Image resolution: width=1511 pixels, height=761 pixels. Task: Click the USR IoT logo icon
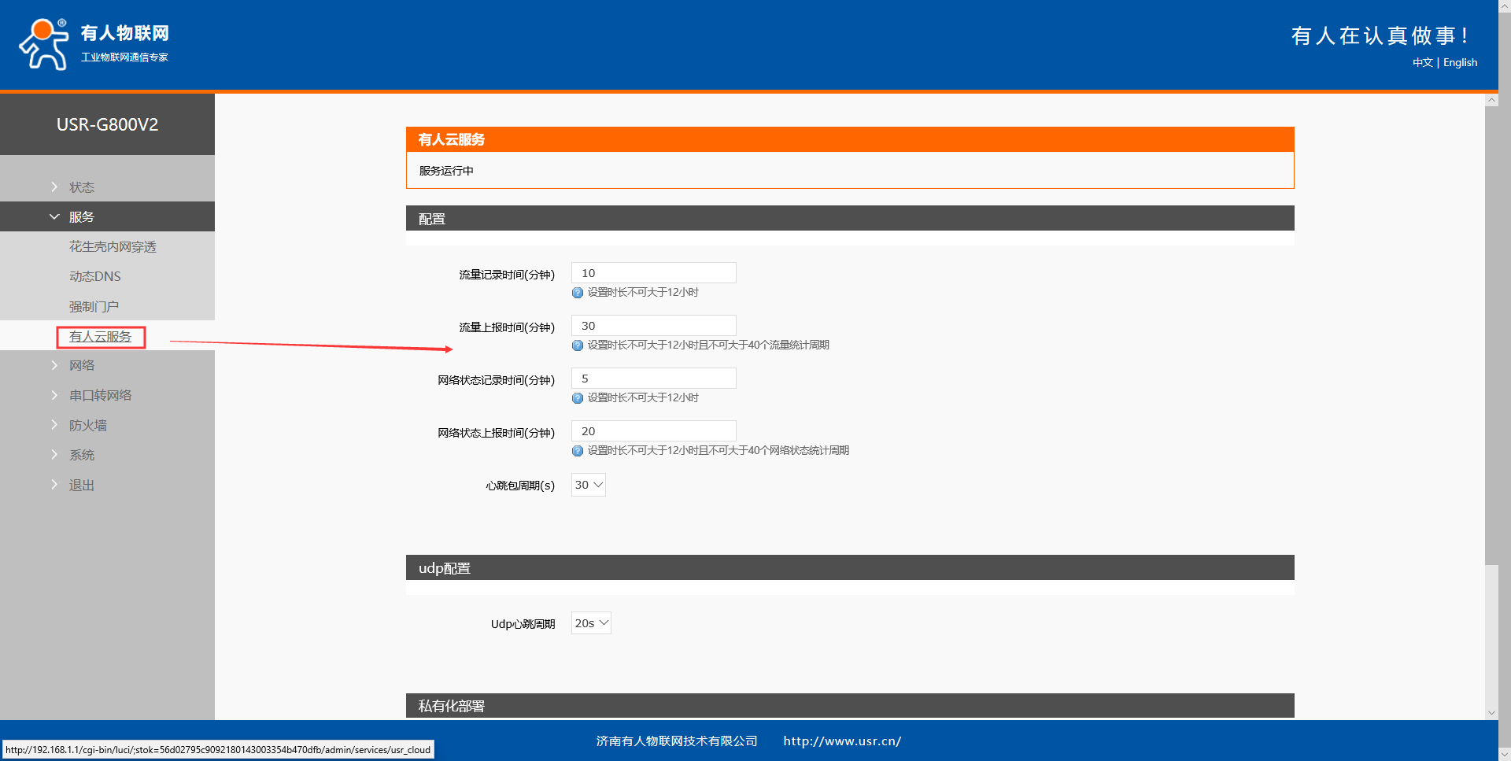tap(43, 44)
